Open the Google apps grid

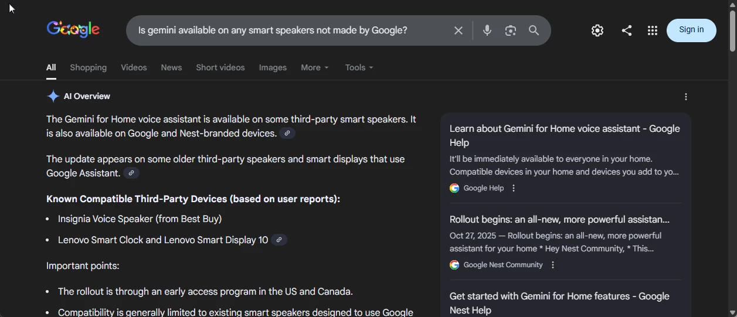(653, 30)
